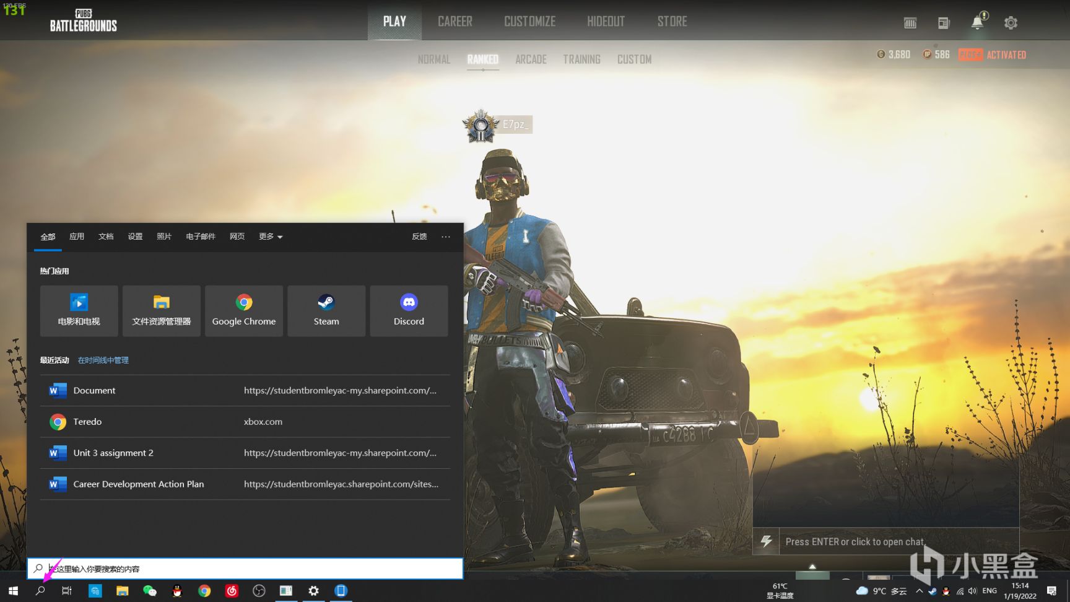Open 'Unit 3 assignment 2' recent document

click(245, 453)
